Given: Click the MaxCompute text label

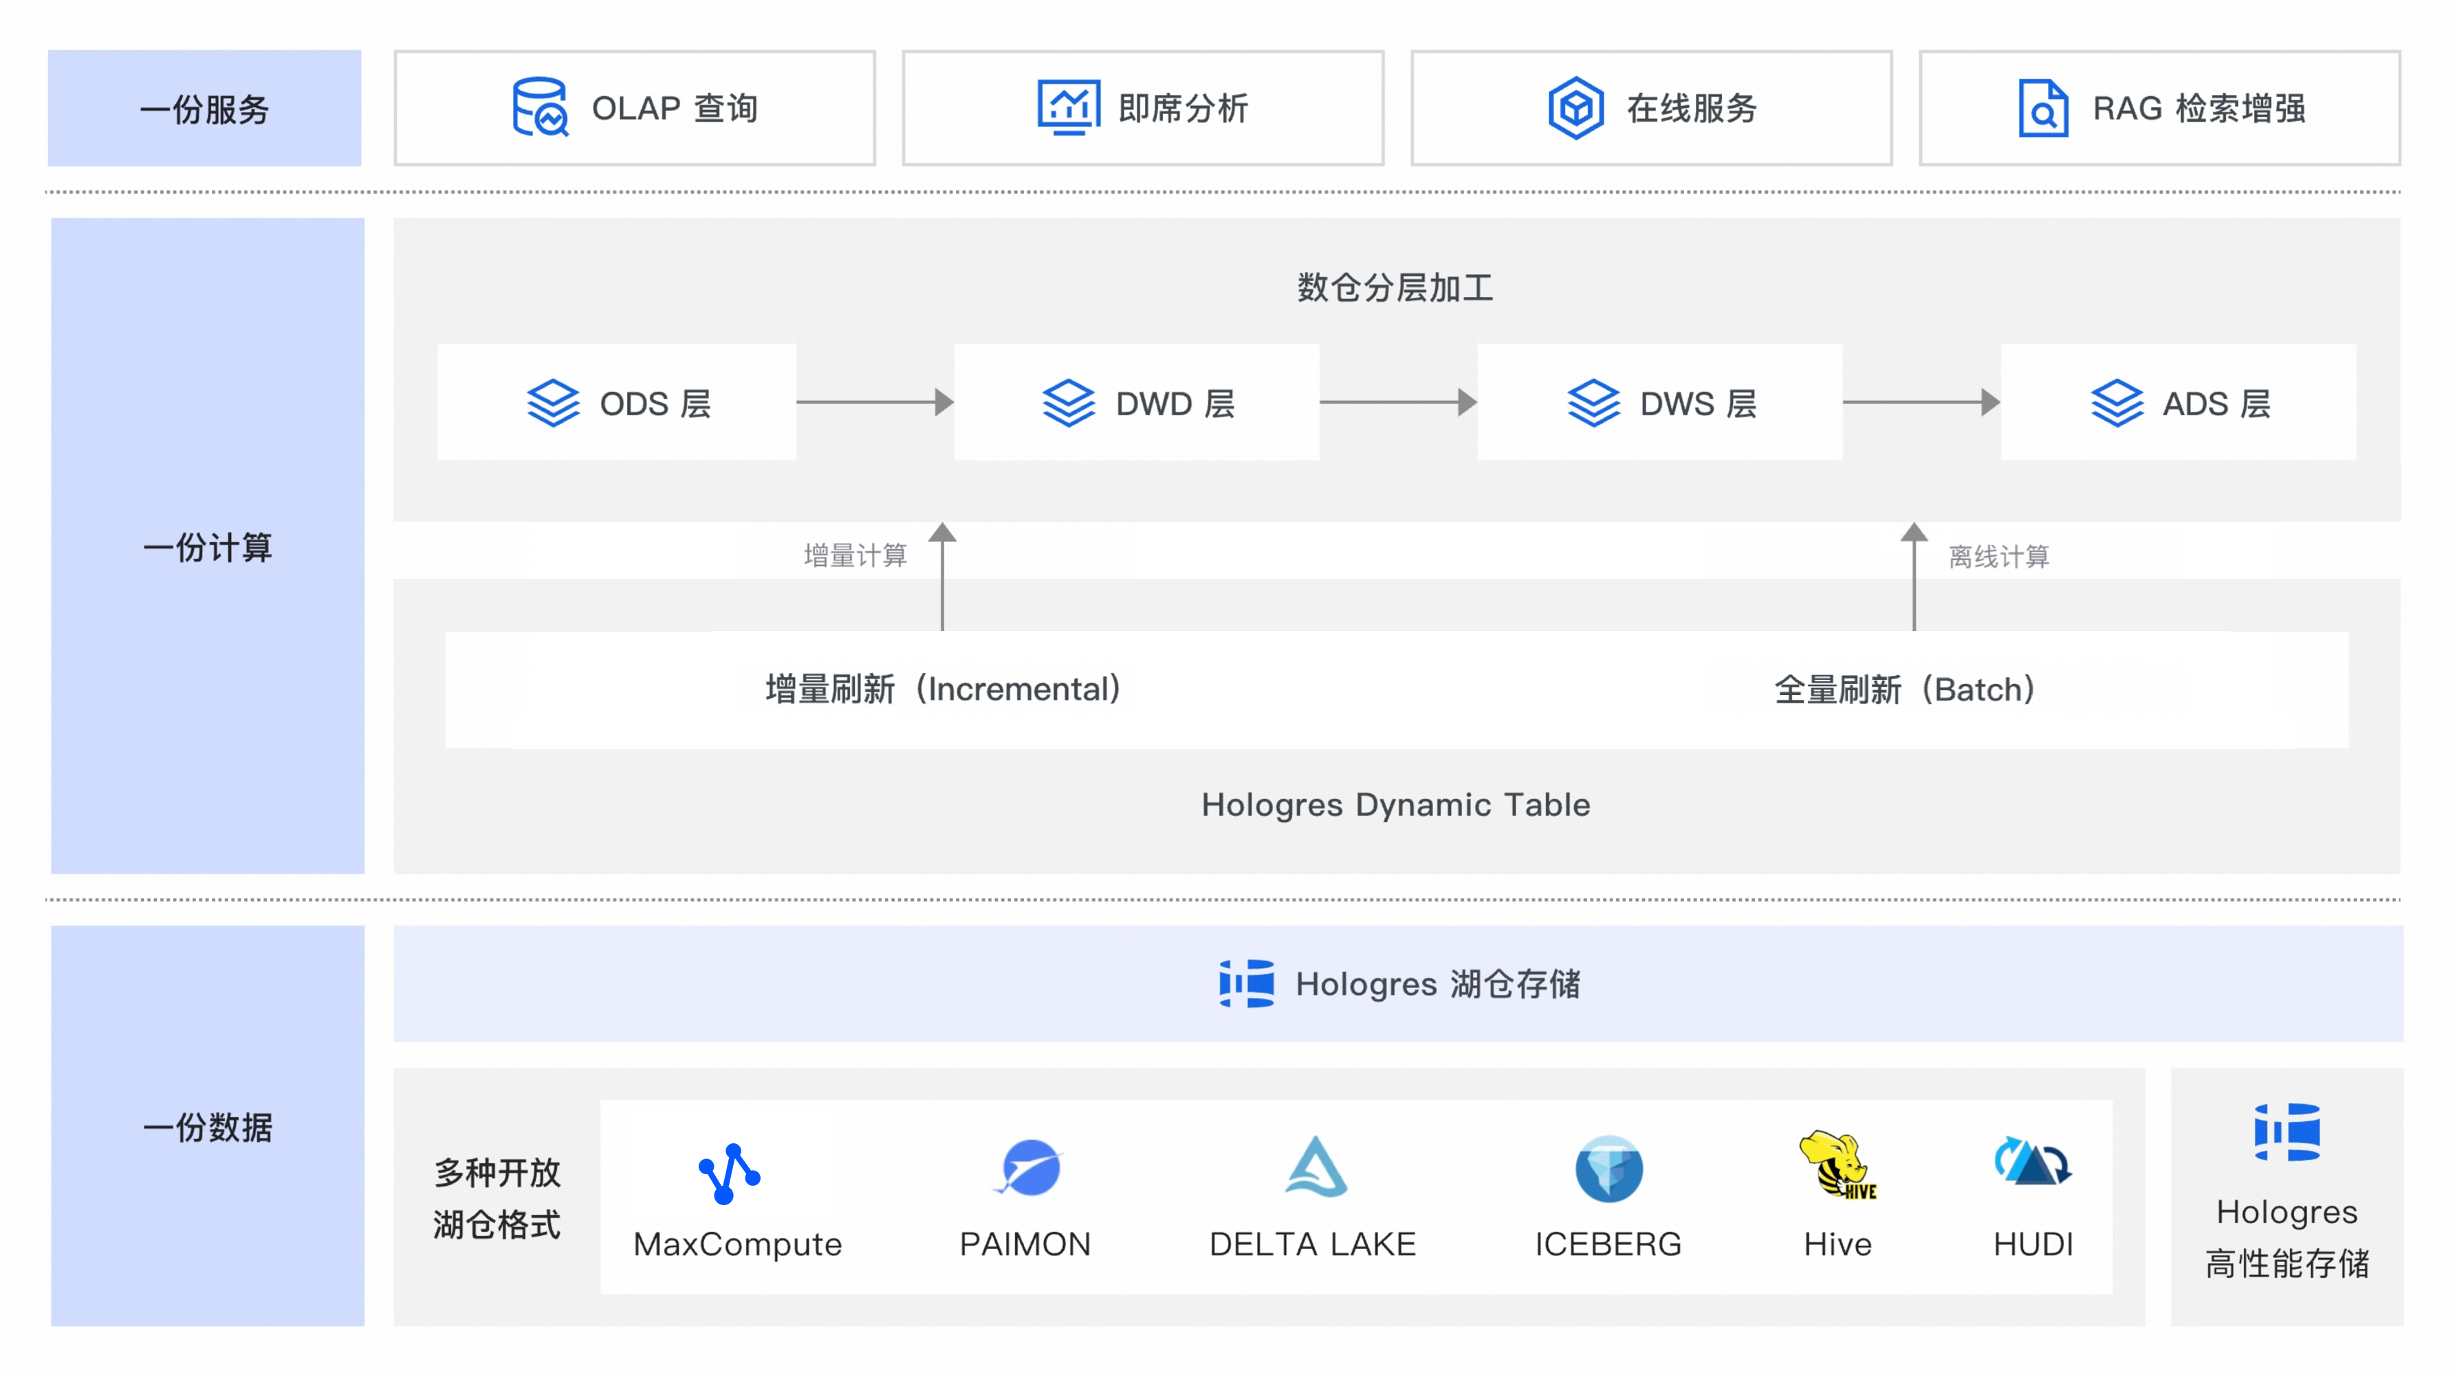Looking at the screenshot, I should [738, 1244].
